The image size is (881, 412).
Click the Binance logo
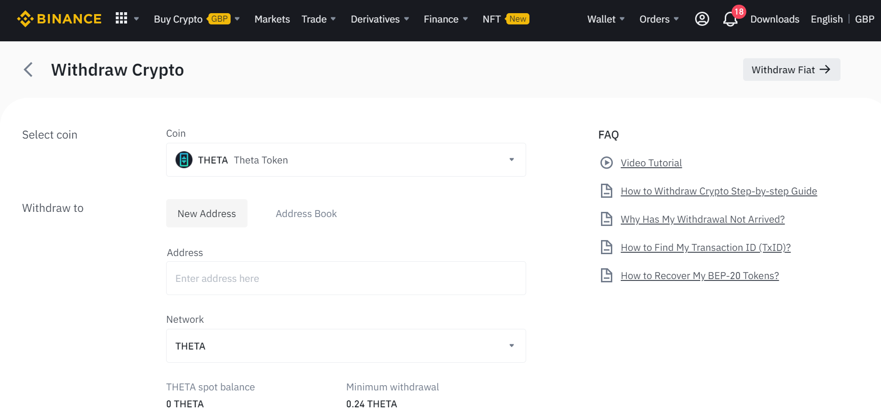coord(59,19)
